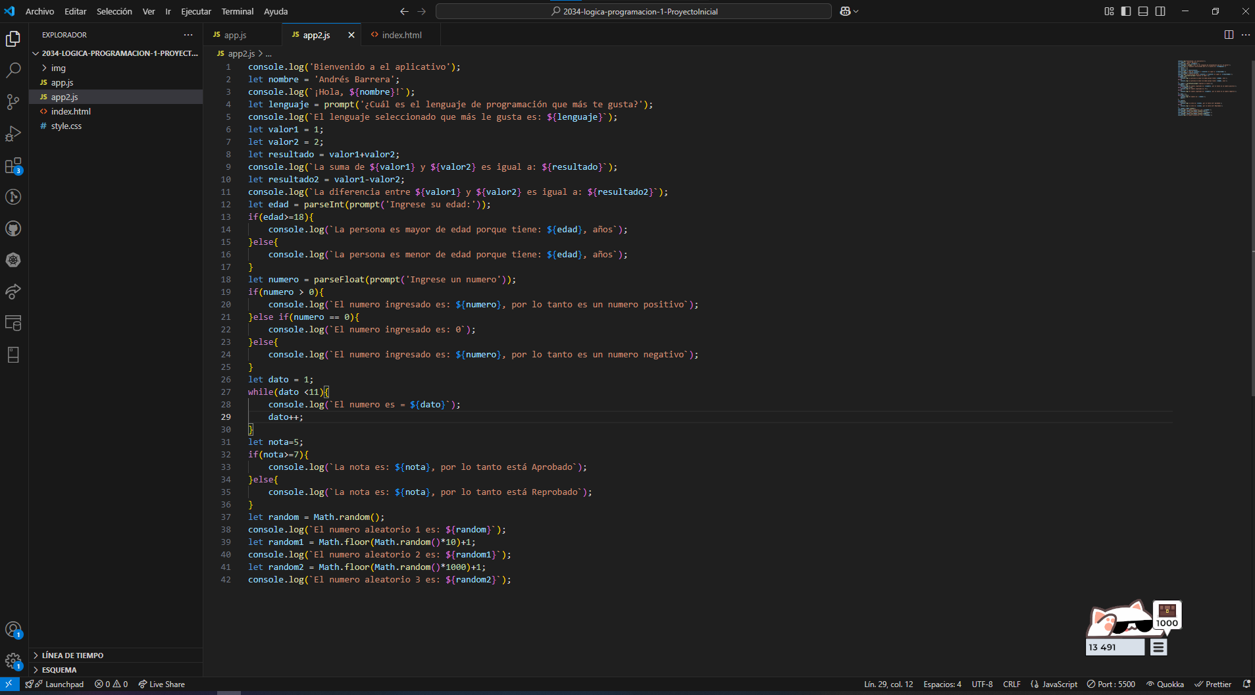Click the minimap code preview
The height and width of the screenshot is (695, 1255).
[1206, 88]
